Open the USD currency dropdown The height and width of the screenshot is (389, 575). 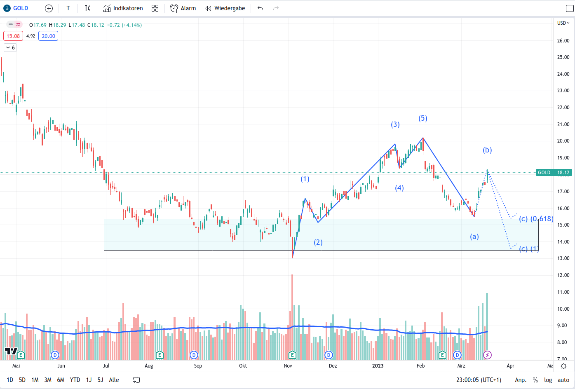[x=562, y=23]
